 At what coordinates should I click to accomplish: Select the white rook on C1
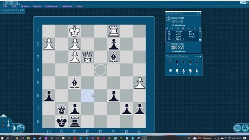[x=114, y=31]
